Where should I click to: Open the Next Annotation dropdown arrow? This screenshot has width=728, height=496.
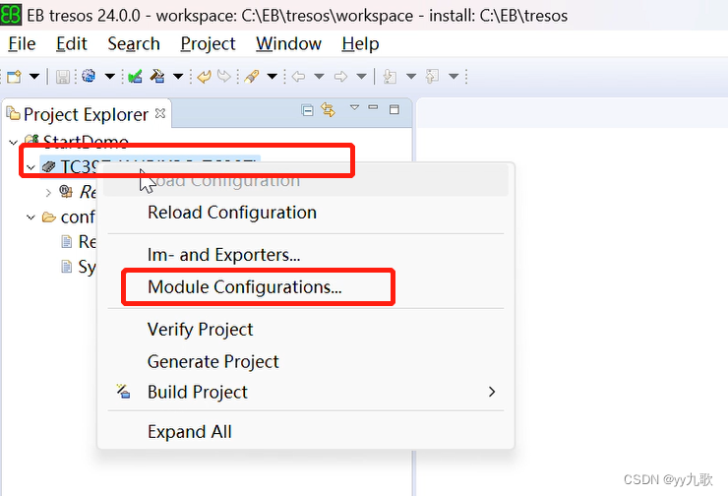pos(411,76)
